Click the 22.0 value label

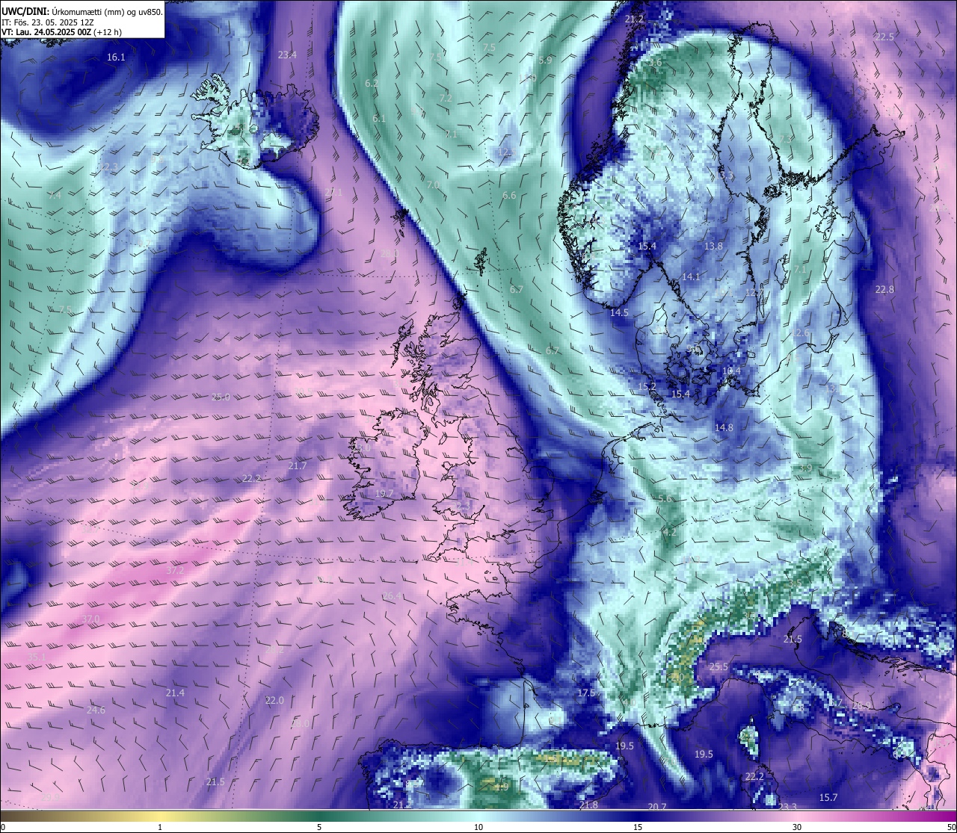[x=274, y=700]
